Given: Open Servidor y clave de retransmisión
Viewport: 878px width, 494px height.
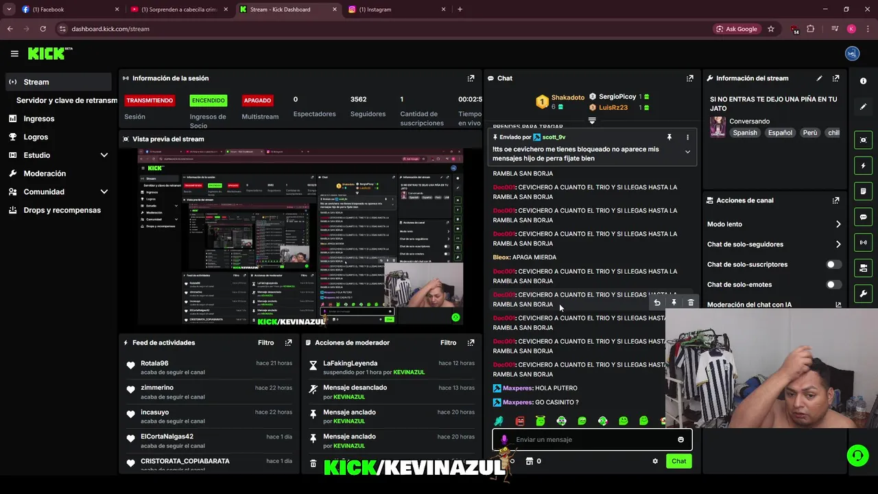Looking at the screenshot, I should (x=66, y=100).
